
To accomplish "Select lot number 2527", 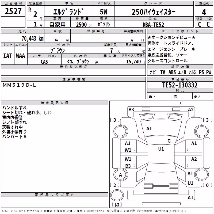I will pyautogui.click(x=13, y=11).
